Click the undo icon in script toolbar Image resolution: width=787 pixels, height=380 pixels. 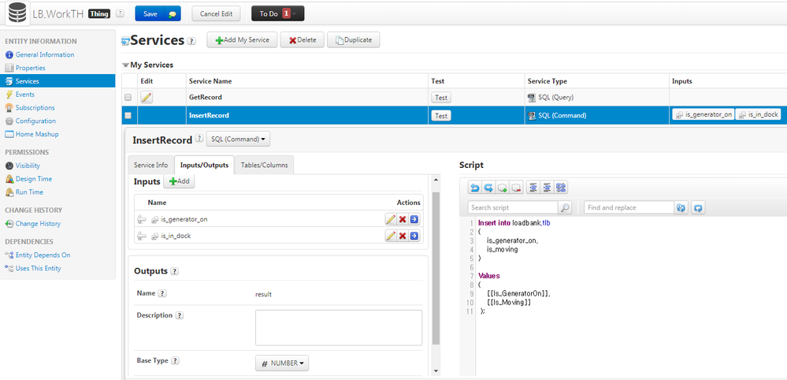tap(473, 188)
